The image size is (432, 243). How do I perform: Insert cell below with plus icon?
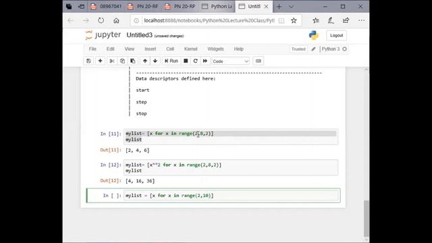[x=101, y=61]
